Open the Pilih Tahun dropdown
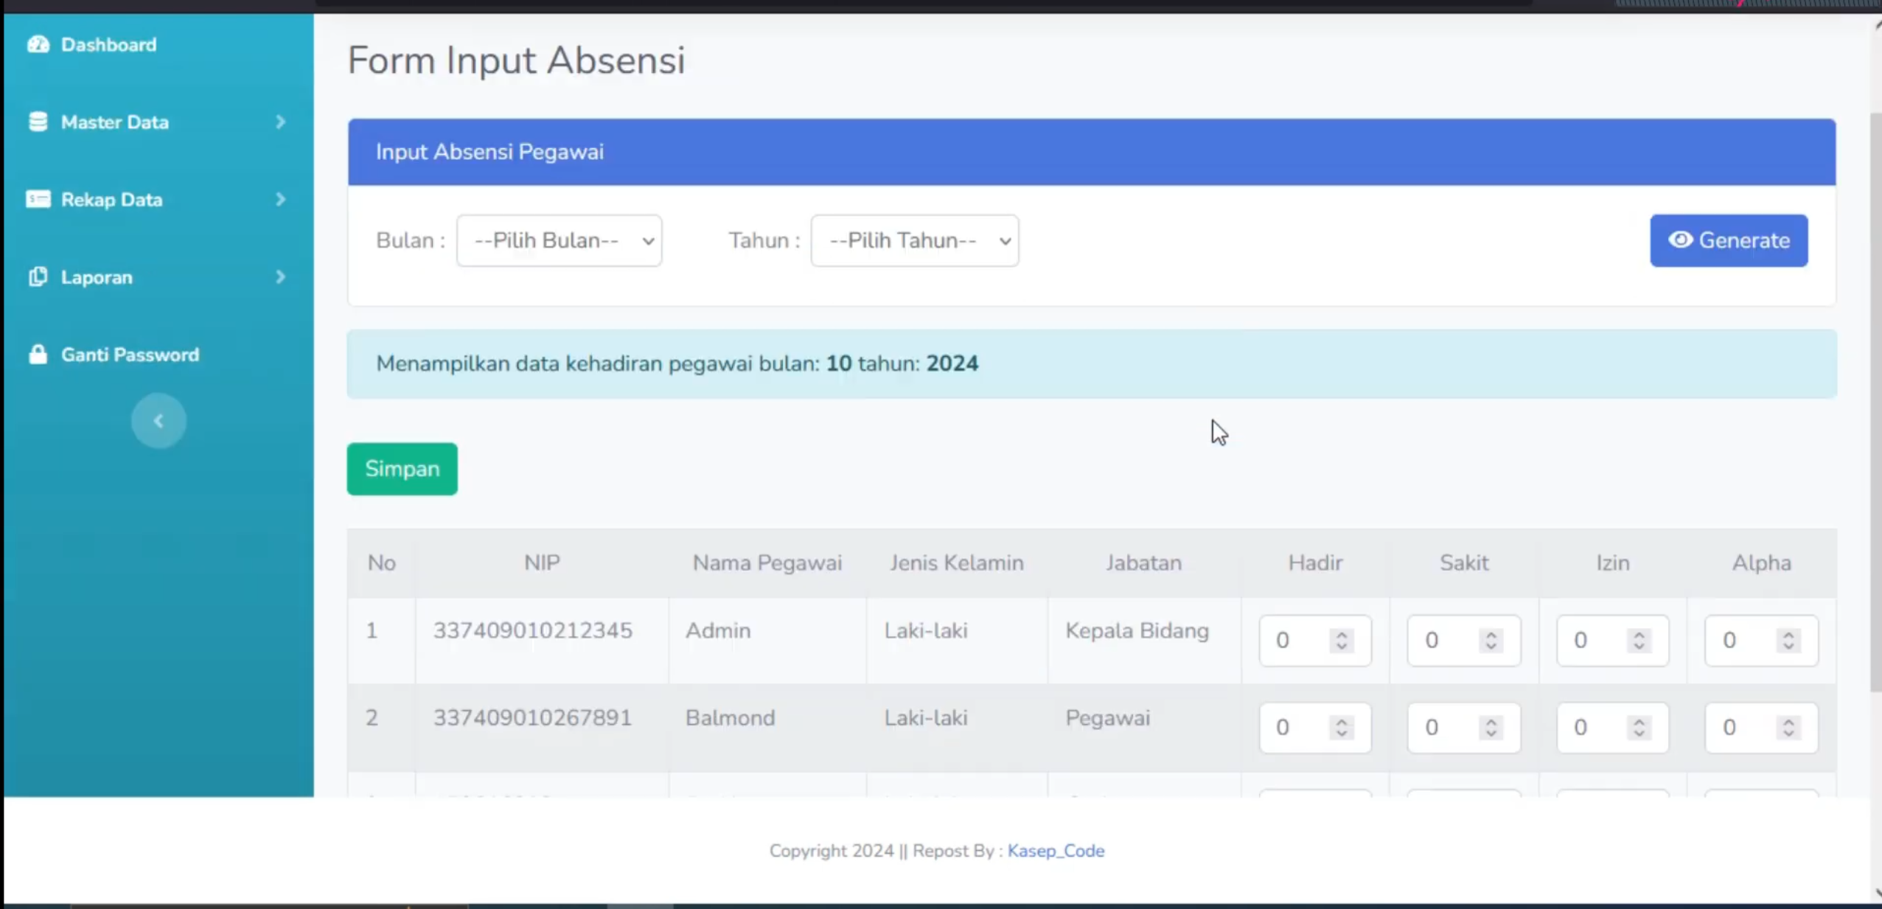Screen dimensions: 1882x909 914,240
